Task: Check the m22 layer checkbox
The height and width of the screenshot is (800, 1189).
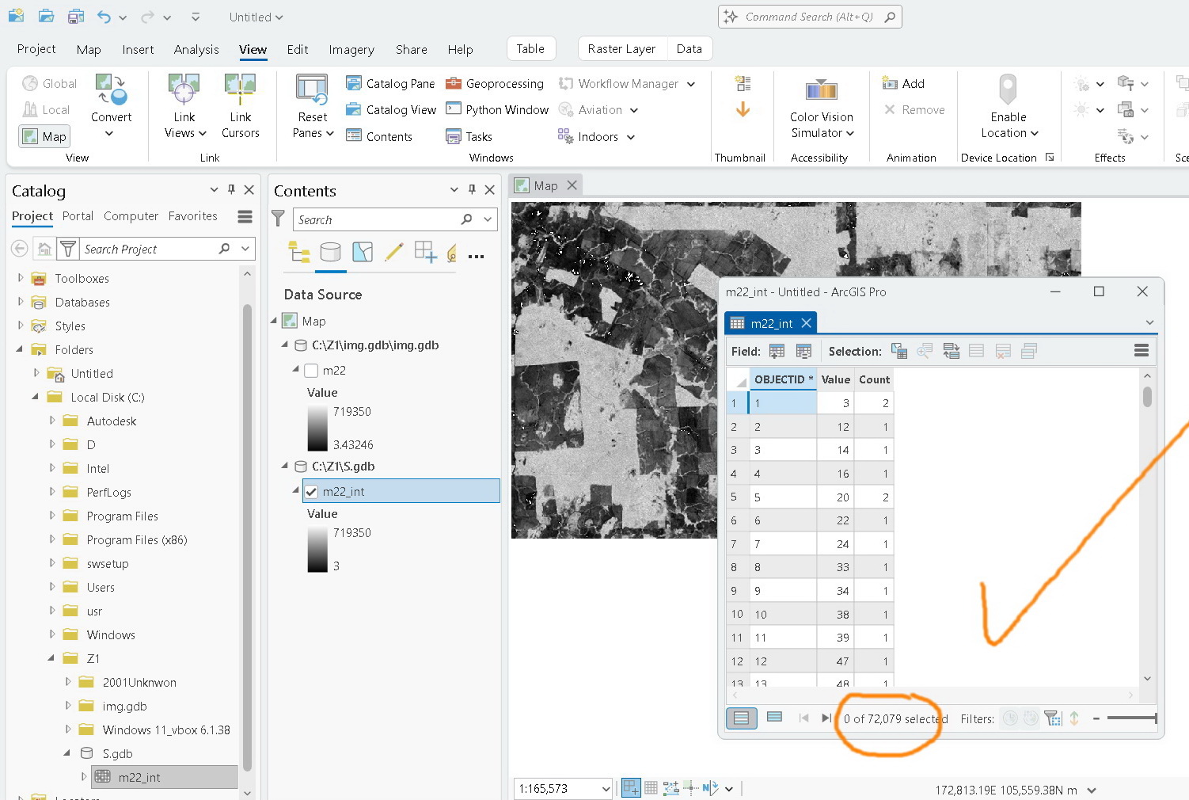Action: 311,370
